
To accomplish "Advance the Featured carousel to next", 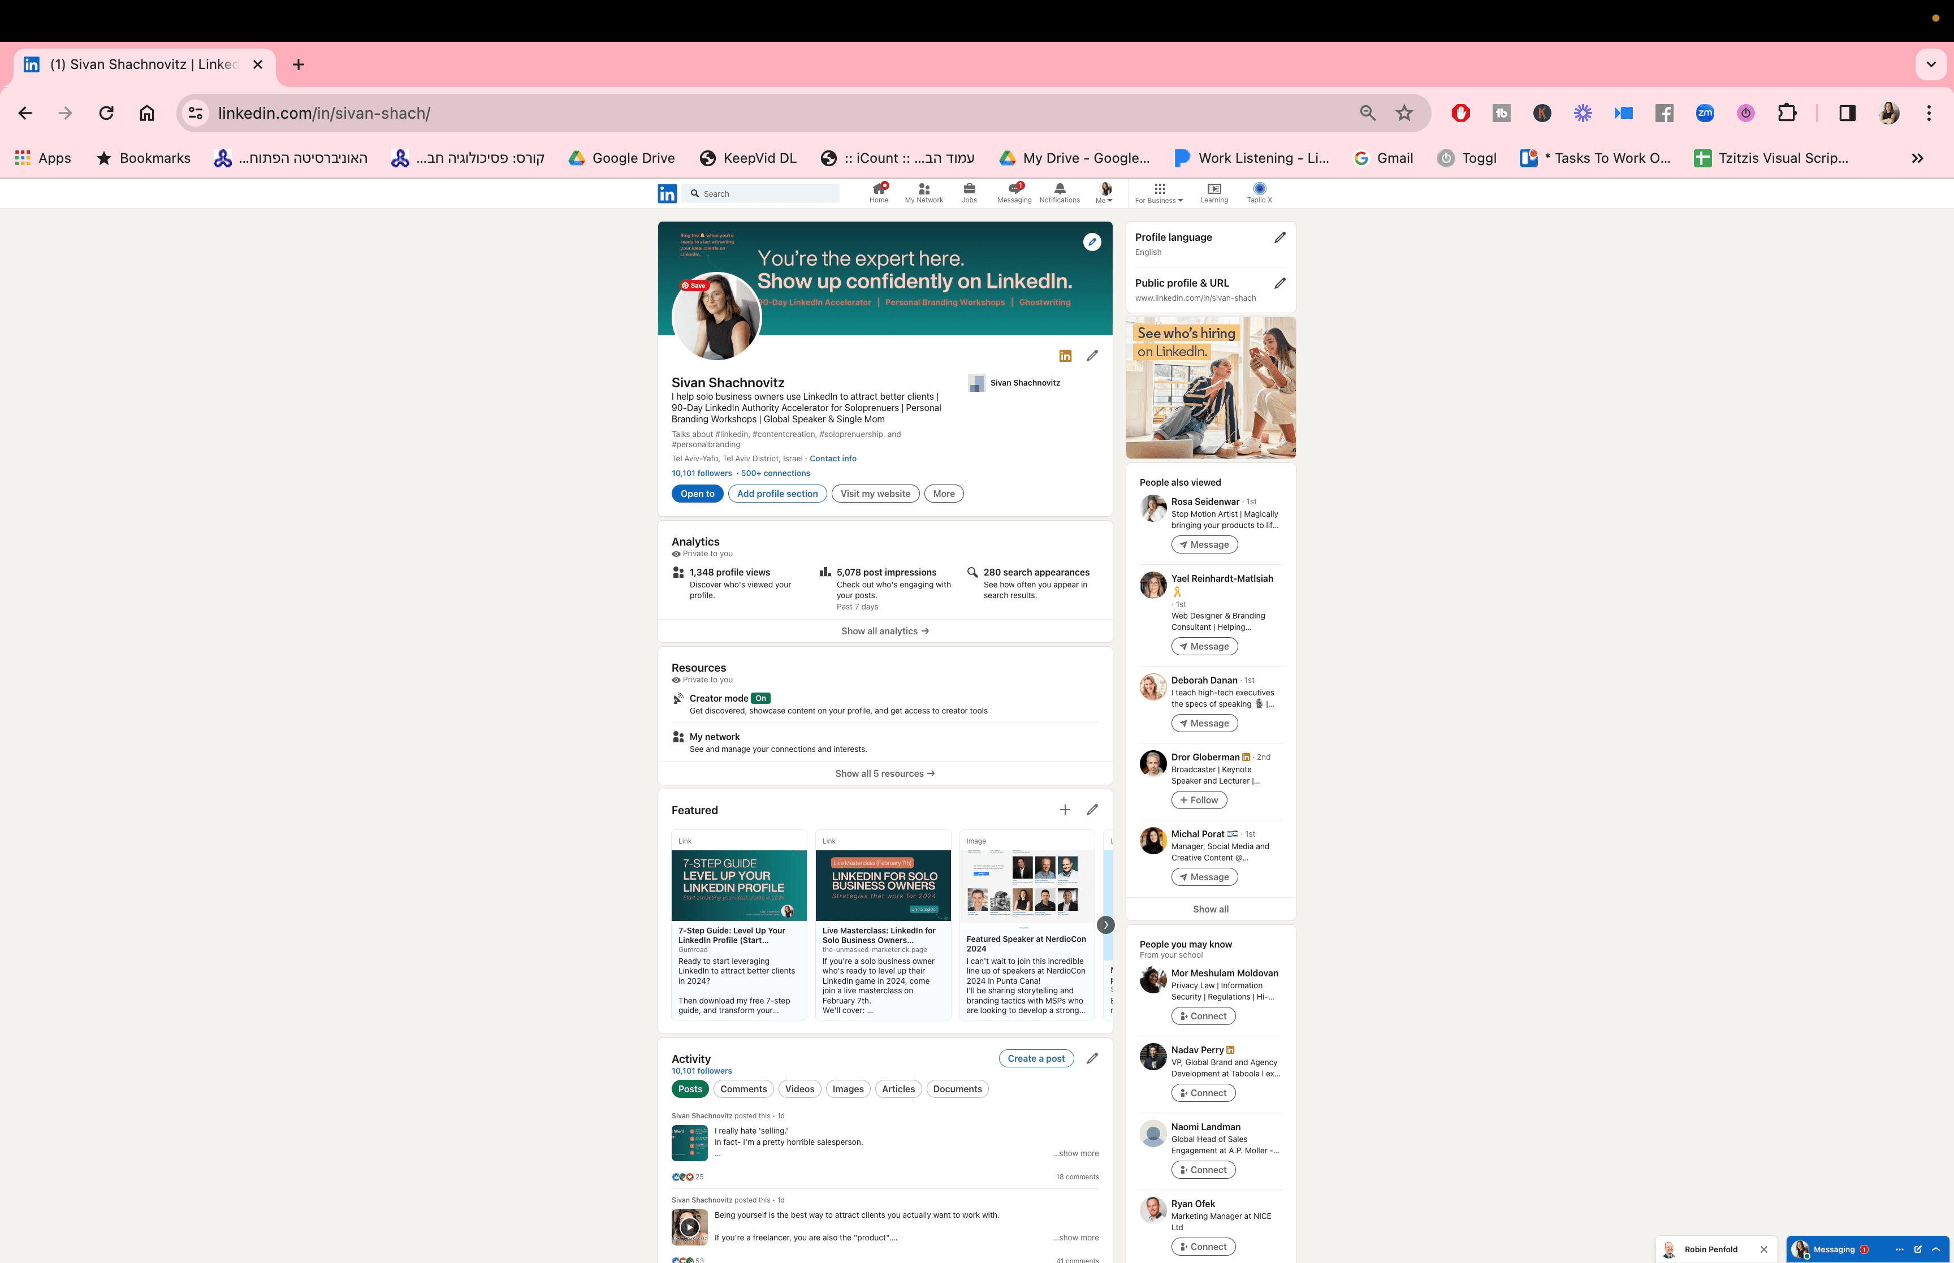I will click(1105, 925).
